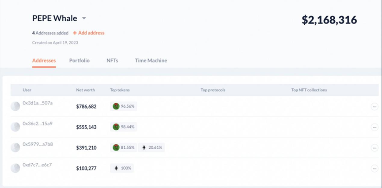Click avatar icon for address 0x36c2...15a9
This screenshot has height=188, width=382.
15,127
